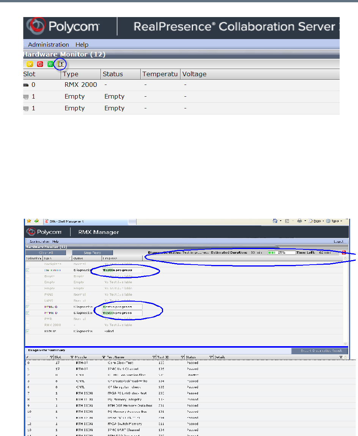Screen dimensions: 358x436
Task: Click the 25% diagnostic progress bar
Action: pos(281,253)
